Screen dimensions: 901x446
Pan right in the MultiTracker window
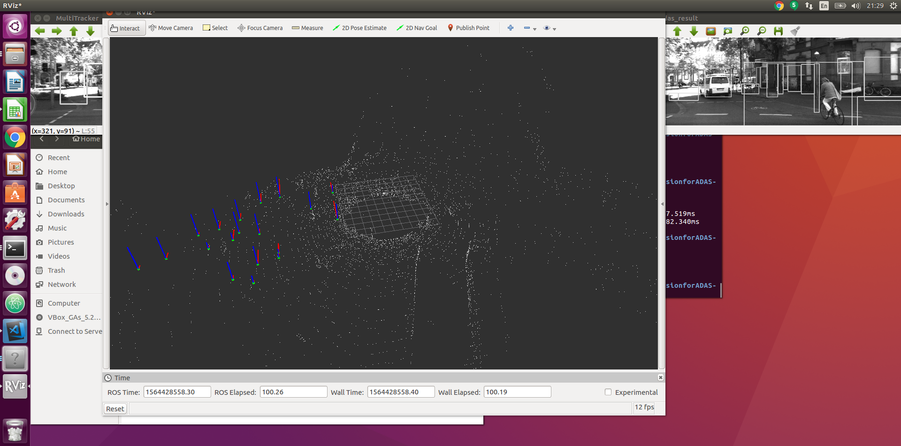57,31
